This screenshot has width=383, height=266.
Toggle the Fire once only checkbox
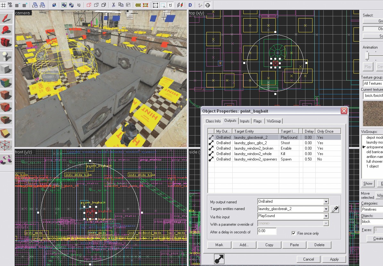point(294,233)
